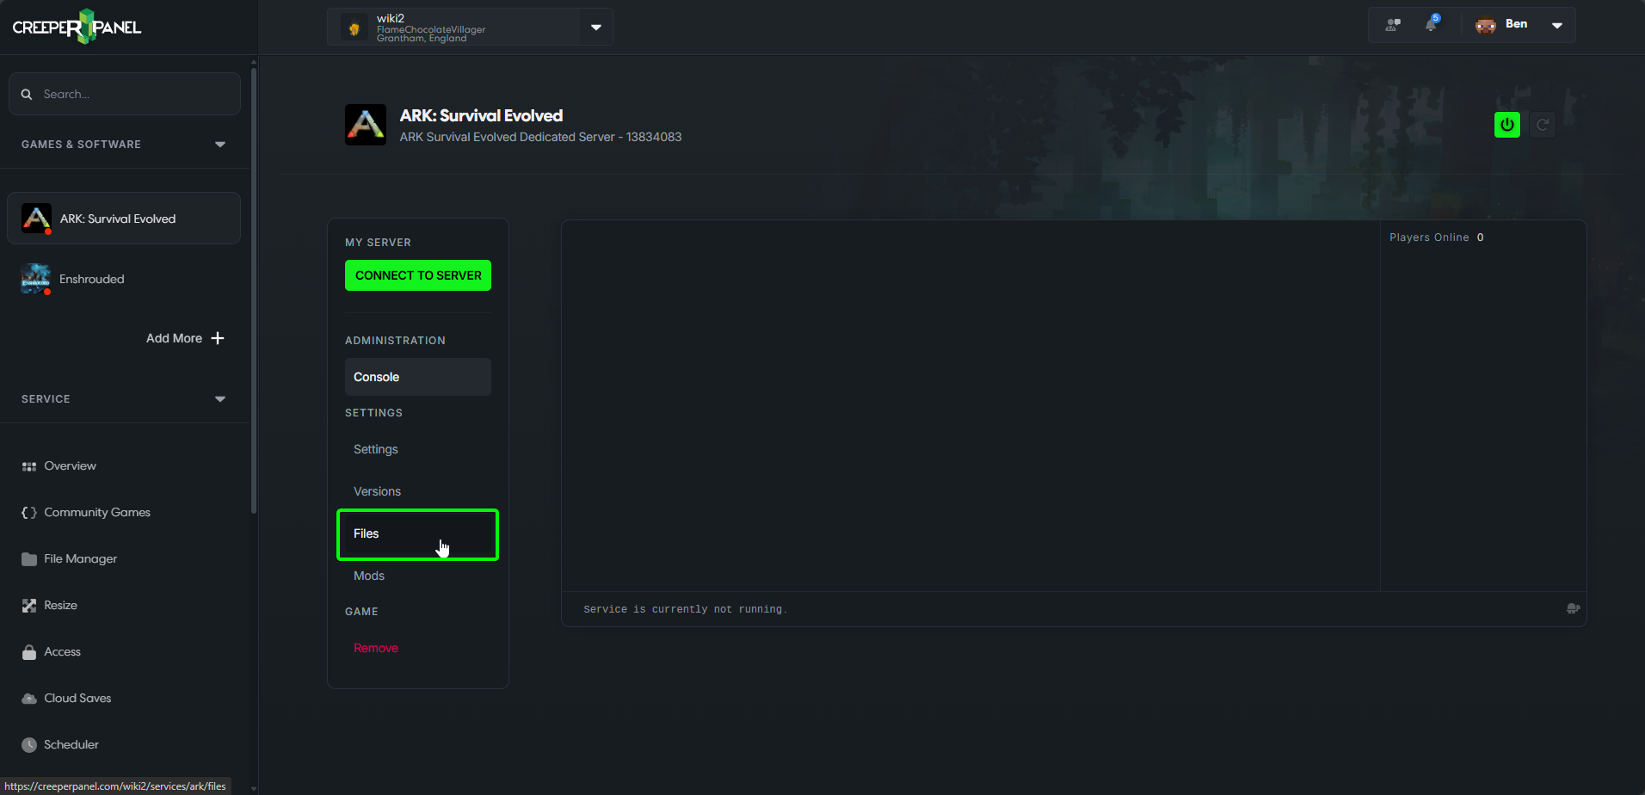Click the ARK: Survival Evolved page title
Viewport: 1645px width, 795px height.
tap(481, 115)
